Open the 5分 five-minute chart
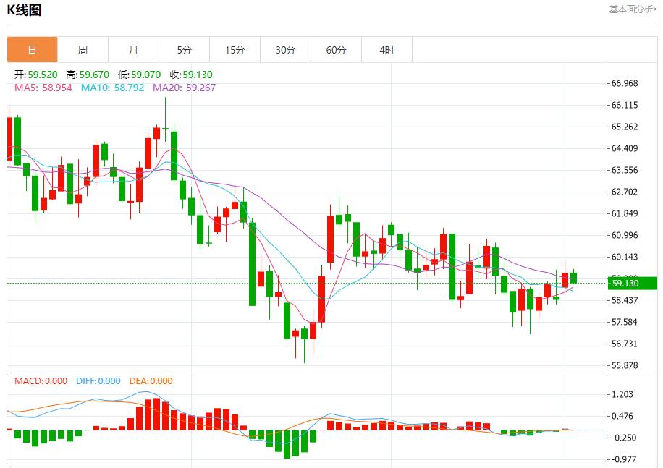The width and height of the screenshot is (663, 468). point(184,49)
